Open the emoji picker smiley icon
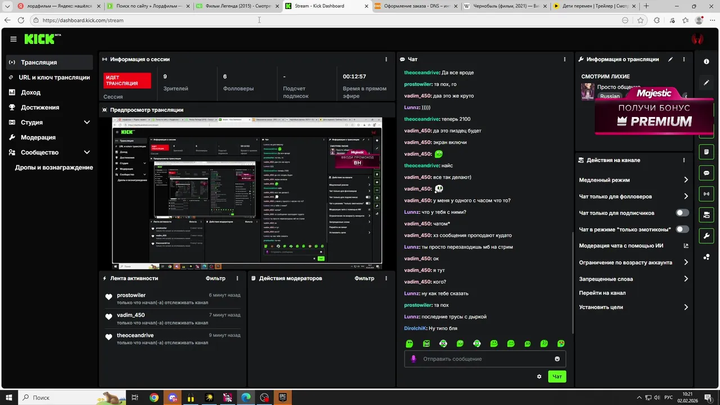720x405 pixels. click(x=557, y=359)
